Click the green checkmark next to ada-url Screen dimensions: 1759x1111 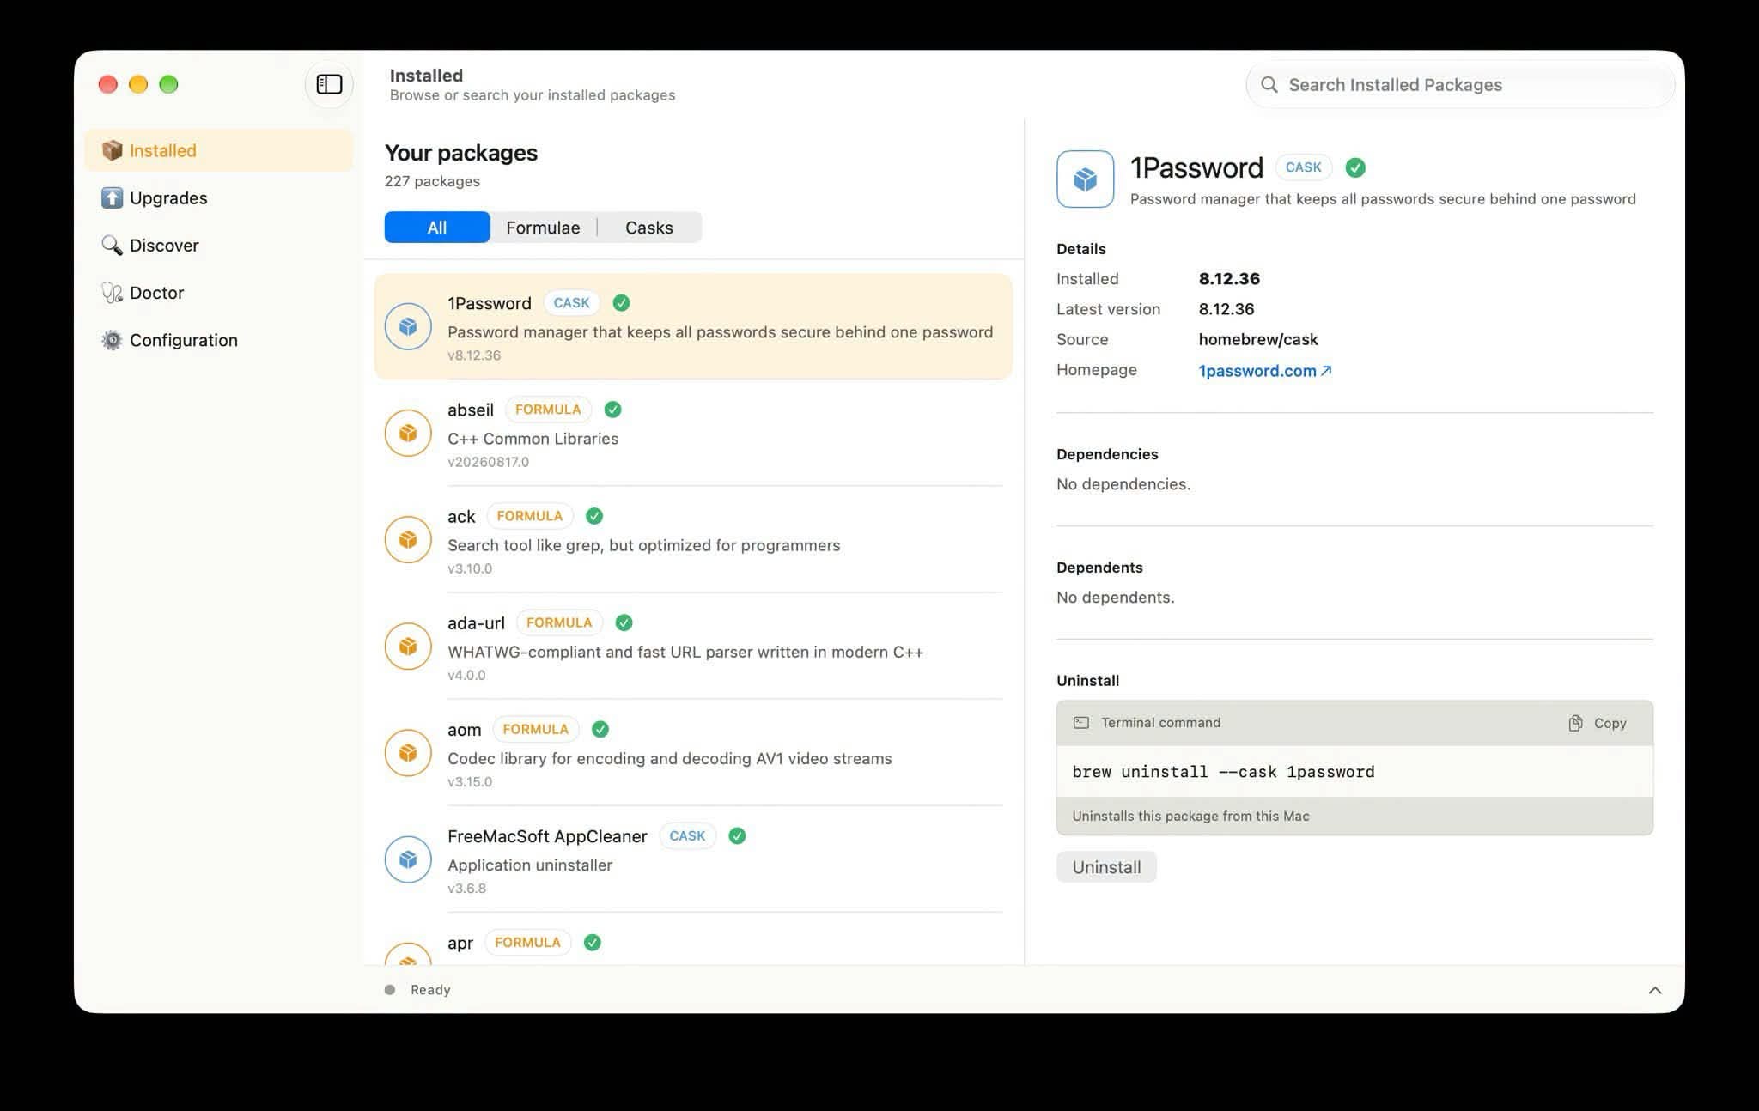(x=624, y=622)
